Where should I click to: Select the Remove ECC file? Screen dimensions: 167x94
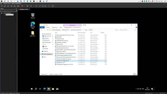pyautogui.click(x=60, y=44)
